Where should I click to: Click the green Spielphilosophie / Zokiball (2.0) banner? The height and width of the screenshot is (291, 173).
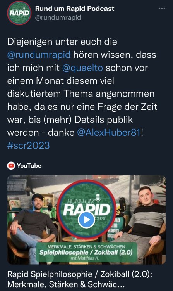pyautogui.click(x=86, y=252)
